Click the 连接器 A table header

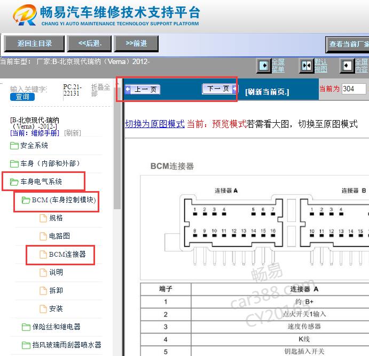pos(304,289)
